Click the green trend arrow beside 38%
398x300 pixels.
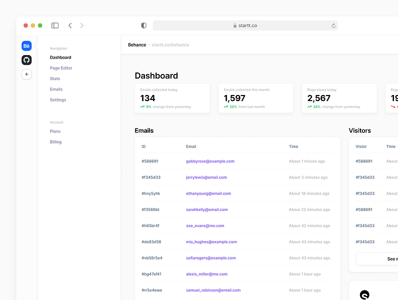309,107
